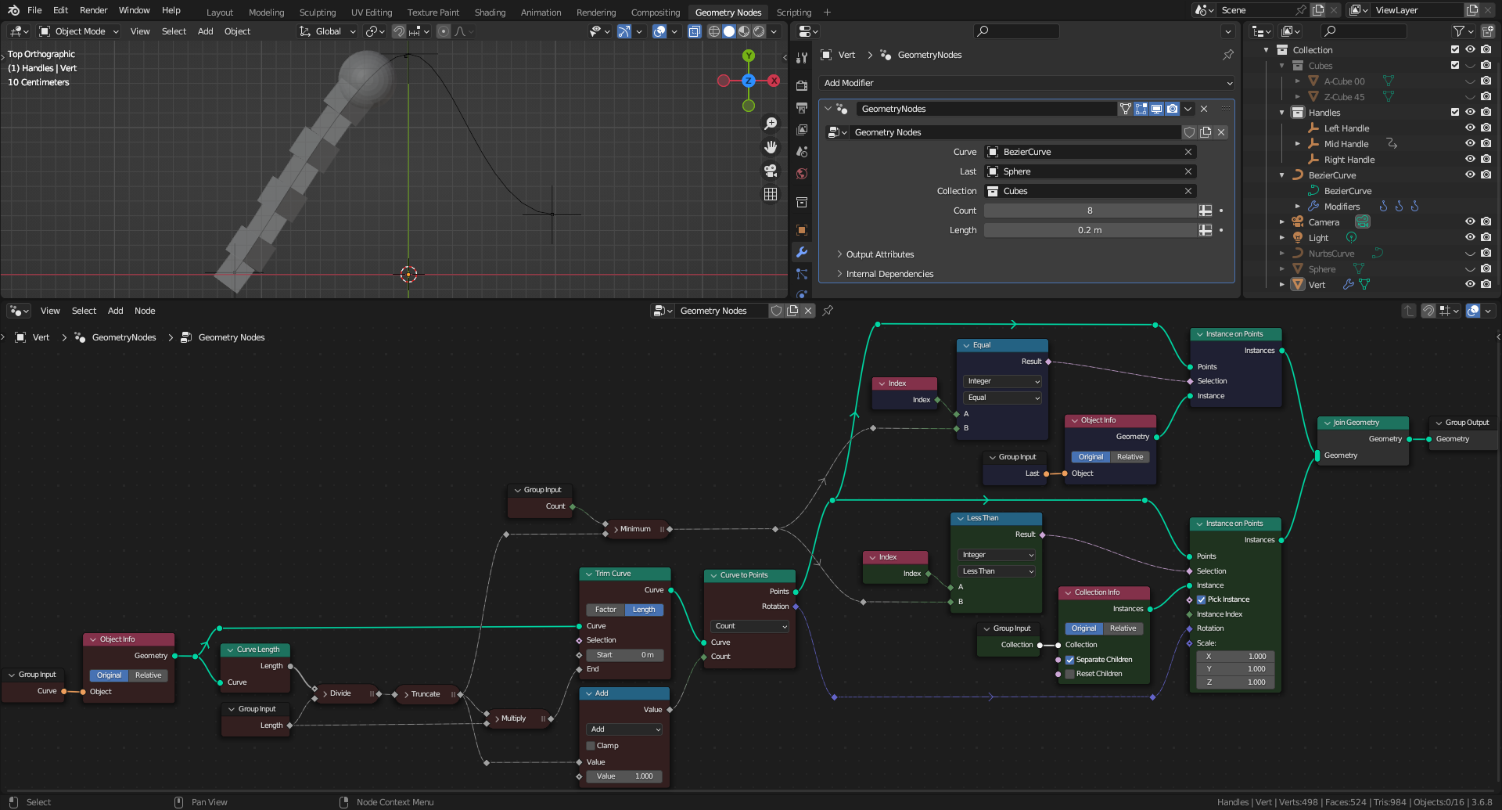Screen dimensions: 1502x810
Task: Open the Render menu
Action: pos(93,10)
